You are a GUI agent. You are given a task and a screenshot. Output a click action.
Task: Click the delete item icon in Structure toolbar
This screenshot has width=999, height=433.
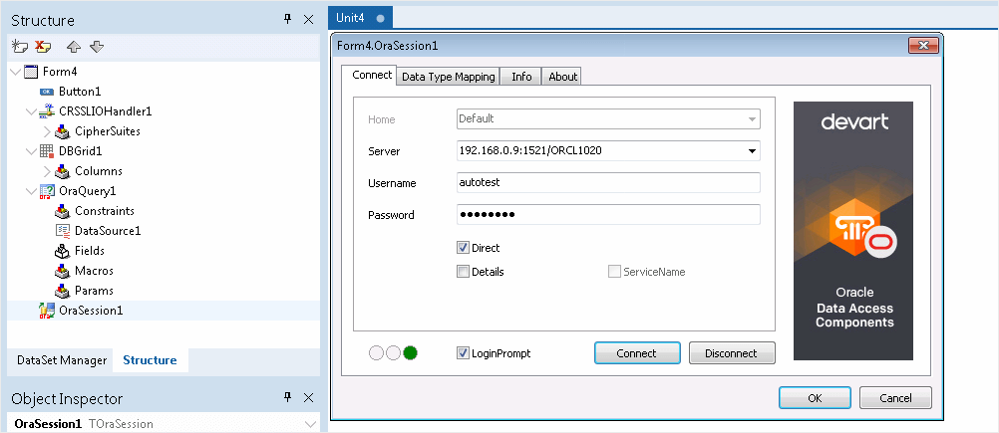(x=43, y=47)
